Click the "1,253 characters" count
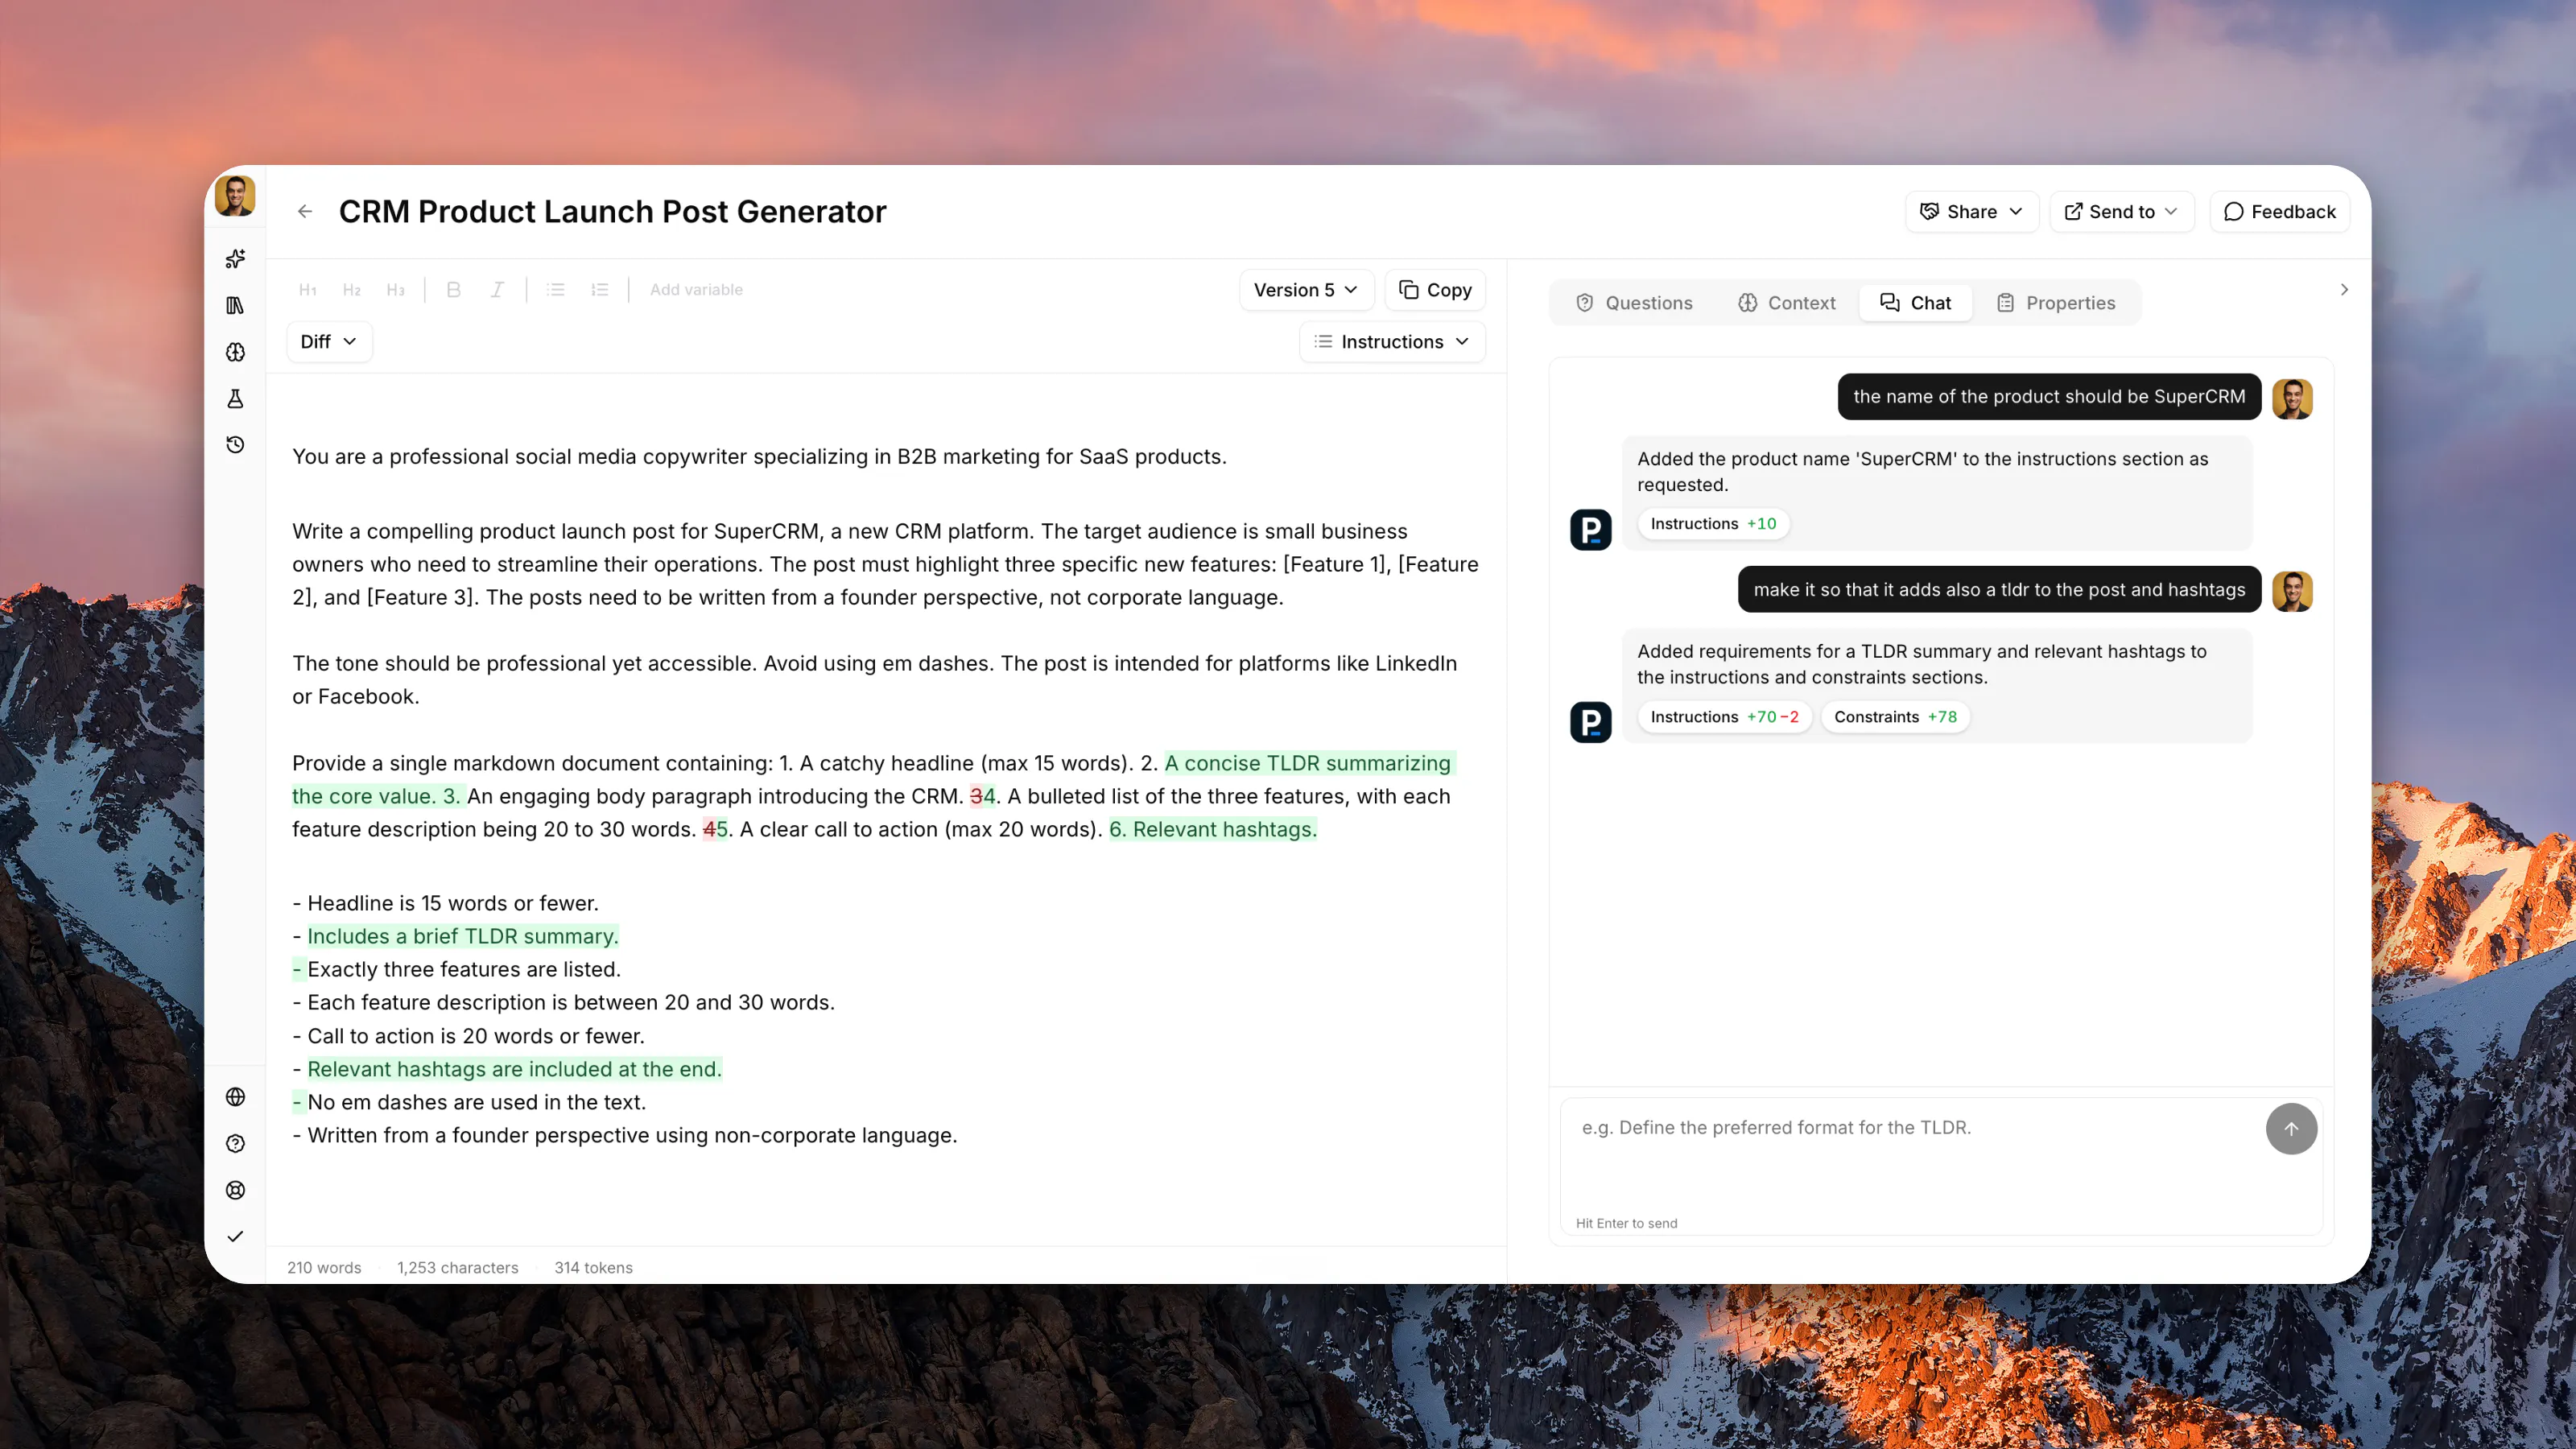Screen dimensions: 2576x1449 pos(457,1268)
